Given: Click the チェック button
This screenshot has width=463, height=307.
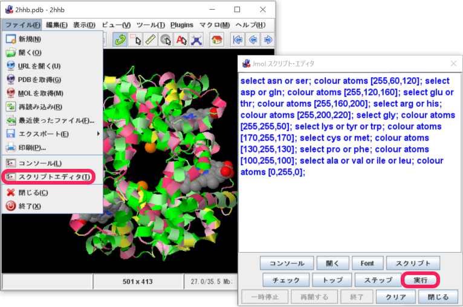Looking at the screenshot, I should 286,280.
